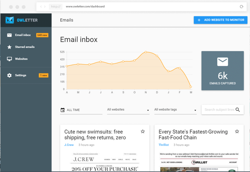Star the Fastest-Growing Fast-Food Chain email
Image resolution: width=250 pixels, height=172 pixels.
pos(237,131)
